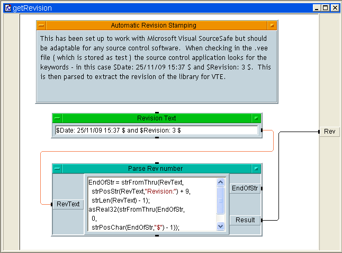342x253 pixels.
Task: Select the Revision Text title bar
Action: point(156,118)
